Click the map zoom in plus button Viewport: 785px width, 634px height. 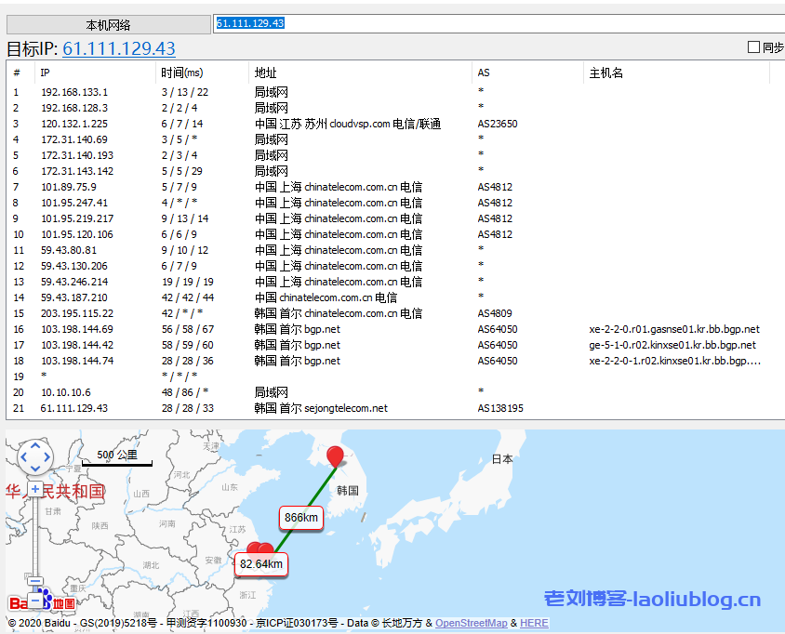tap(34, 489)
